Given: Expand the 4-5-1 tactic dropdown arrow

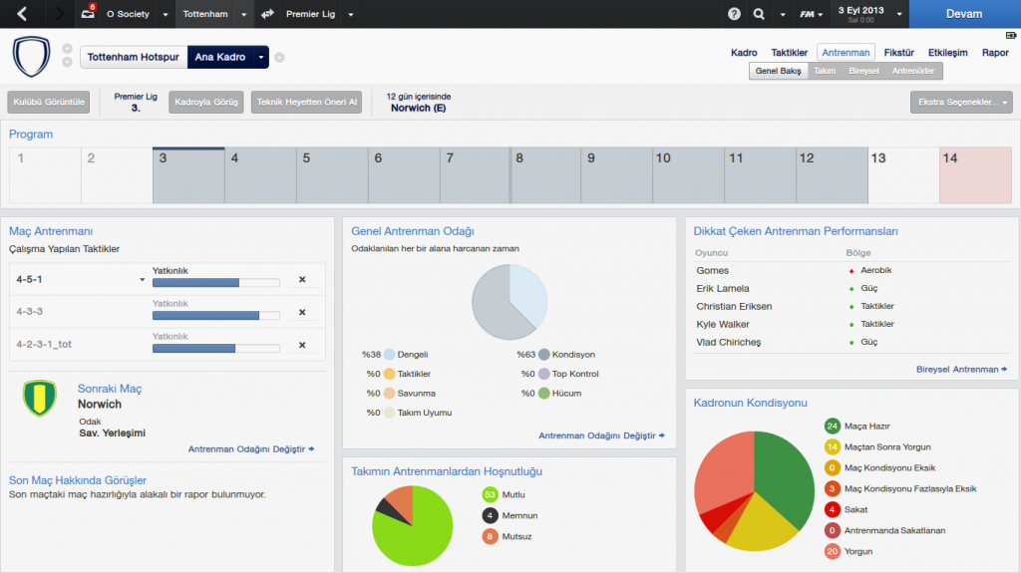Looking at the screenshot, I should coord(142,280).
